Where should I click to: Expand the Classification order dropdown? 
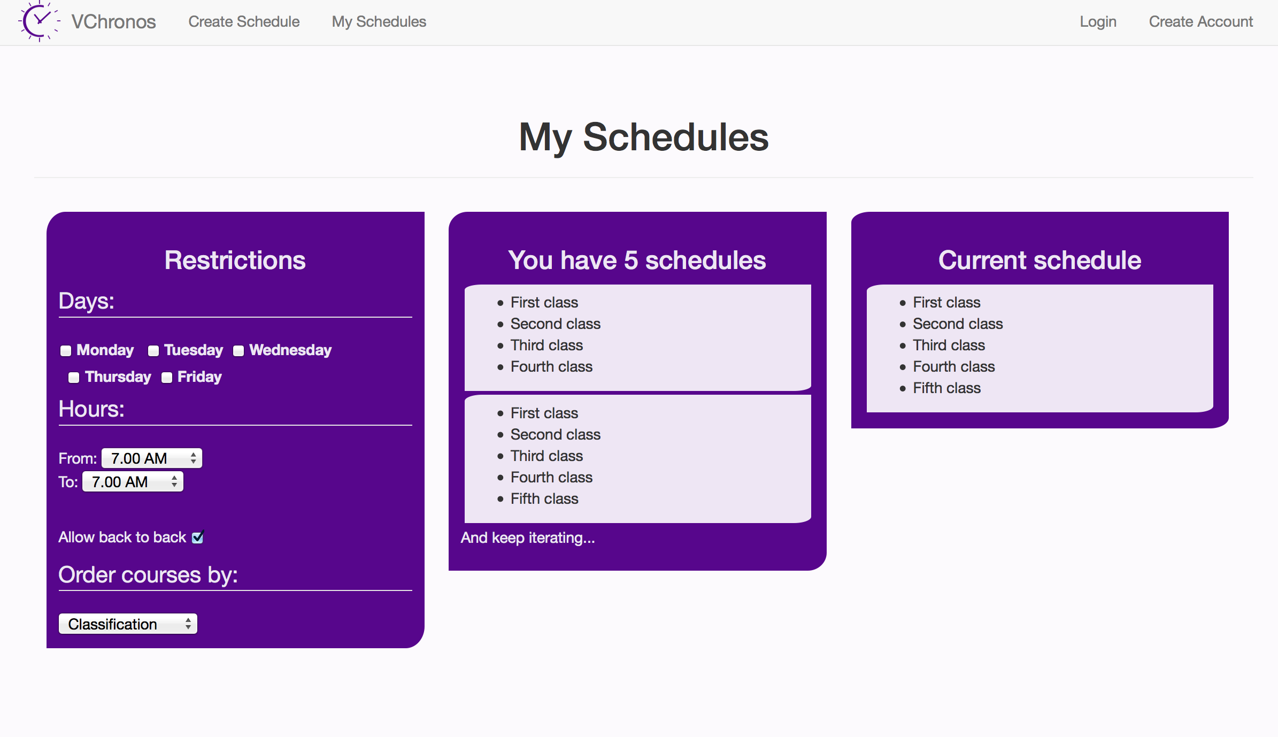(128, 624)
